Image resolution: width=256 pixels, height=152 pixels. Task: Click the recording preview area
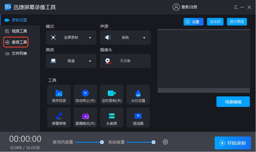tap(203, 61)
